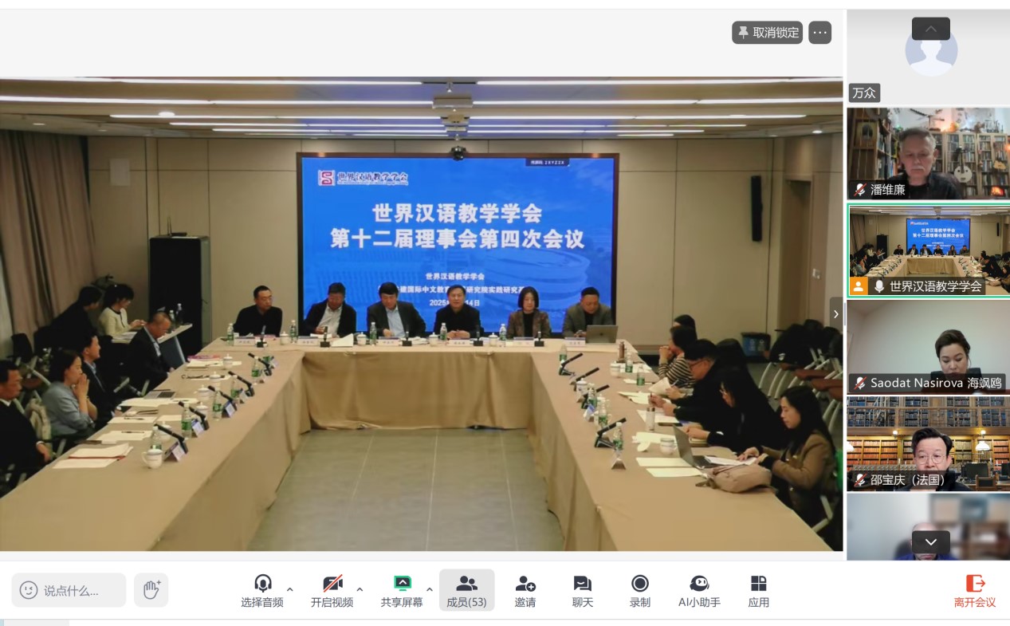This screenshot has height=626, width=1010.
Task: Expand audio options arrow beside 选择音频
Action: click(x=289, y=590)
